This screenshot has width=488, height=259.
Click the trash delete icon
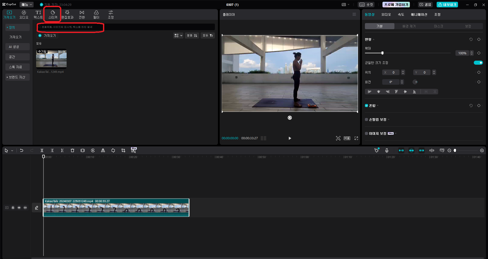(x=72, y=150)
